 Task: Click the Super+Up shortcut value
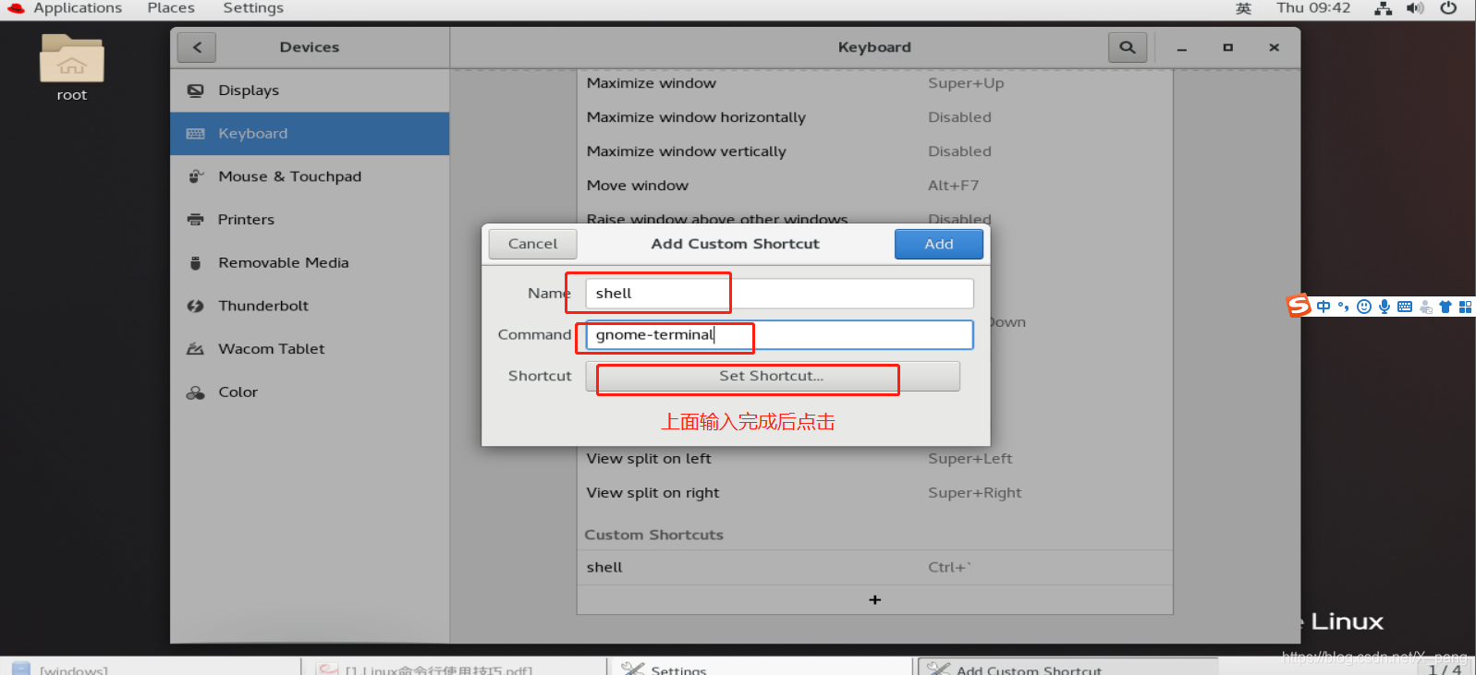[x=966, y=83]
